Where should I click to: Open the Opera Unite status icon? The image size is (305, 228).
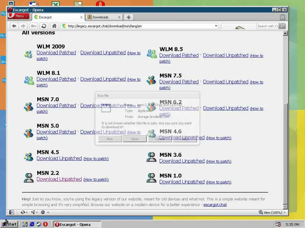click(34, 212)
